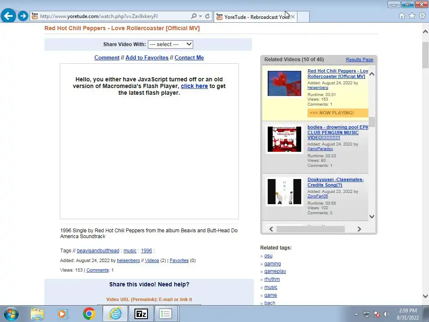This screenshot has height=322, width=429.
Task: Open the list application taskbar icon
Action: tap(165, 314)
